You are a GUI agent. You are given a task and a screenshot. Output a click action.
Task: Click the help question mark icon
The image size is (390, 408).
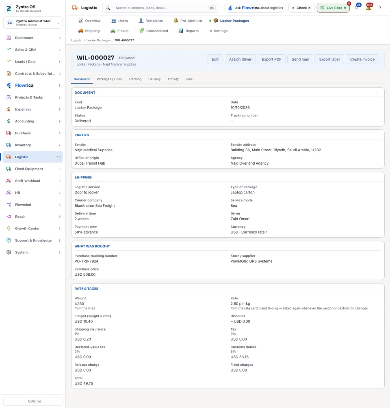pyautogui.click(x=380, y=8)
